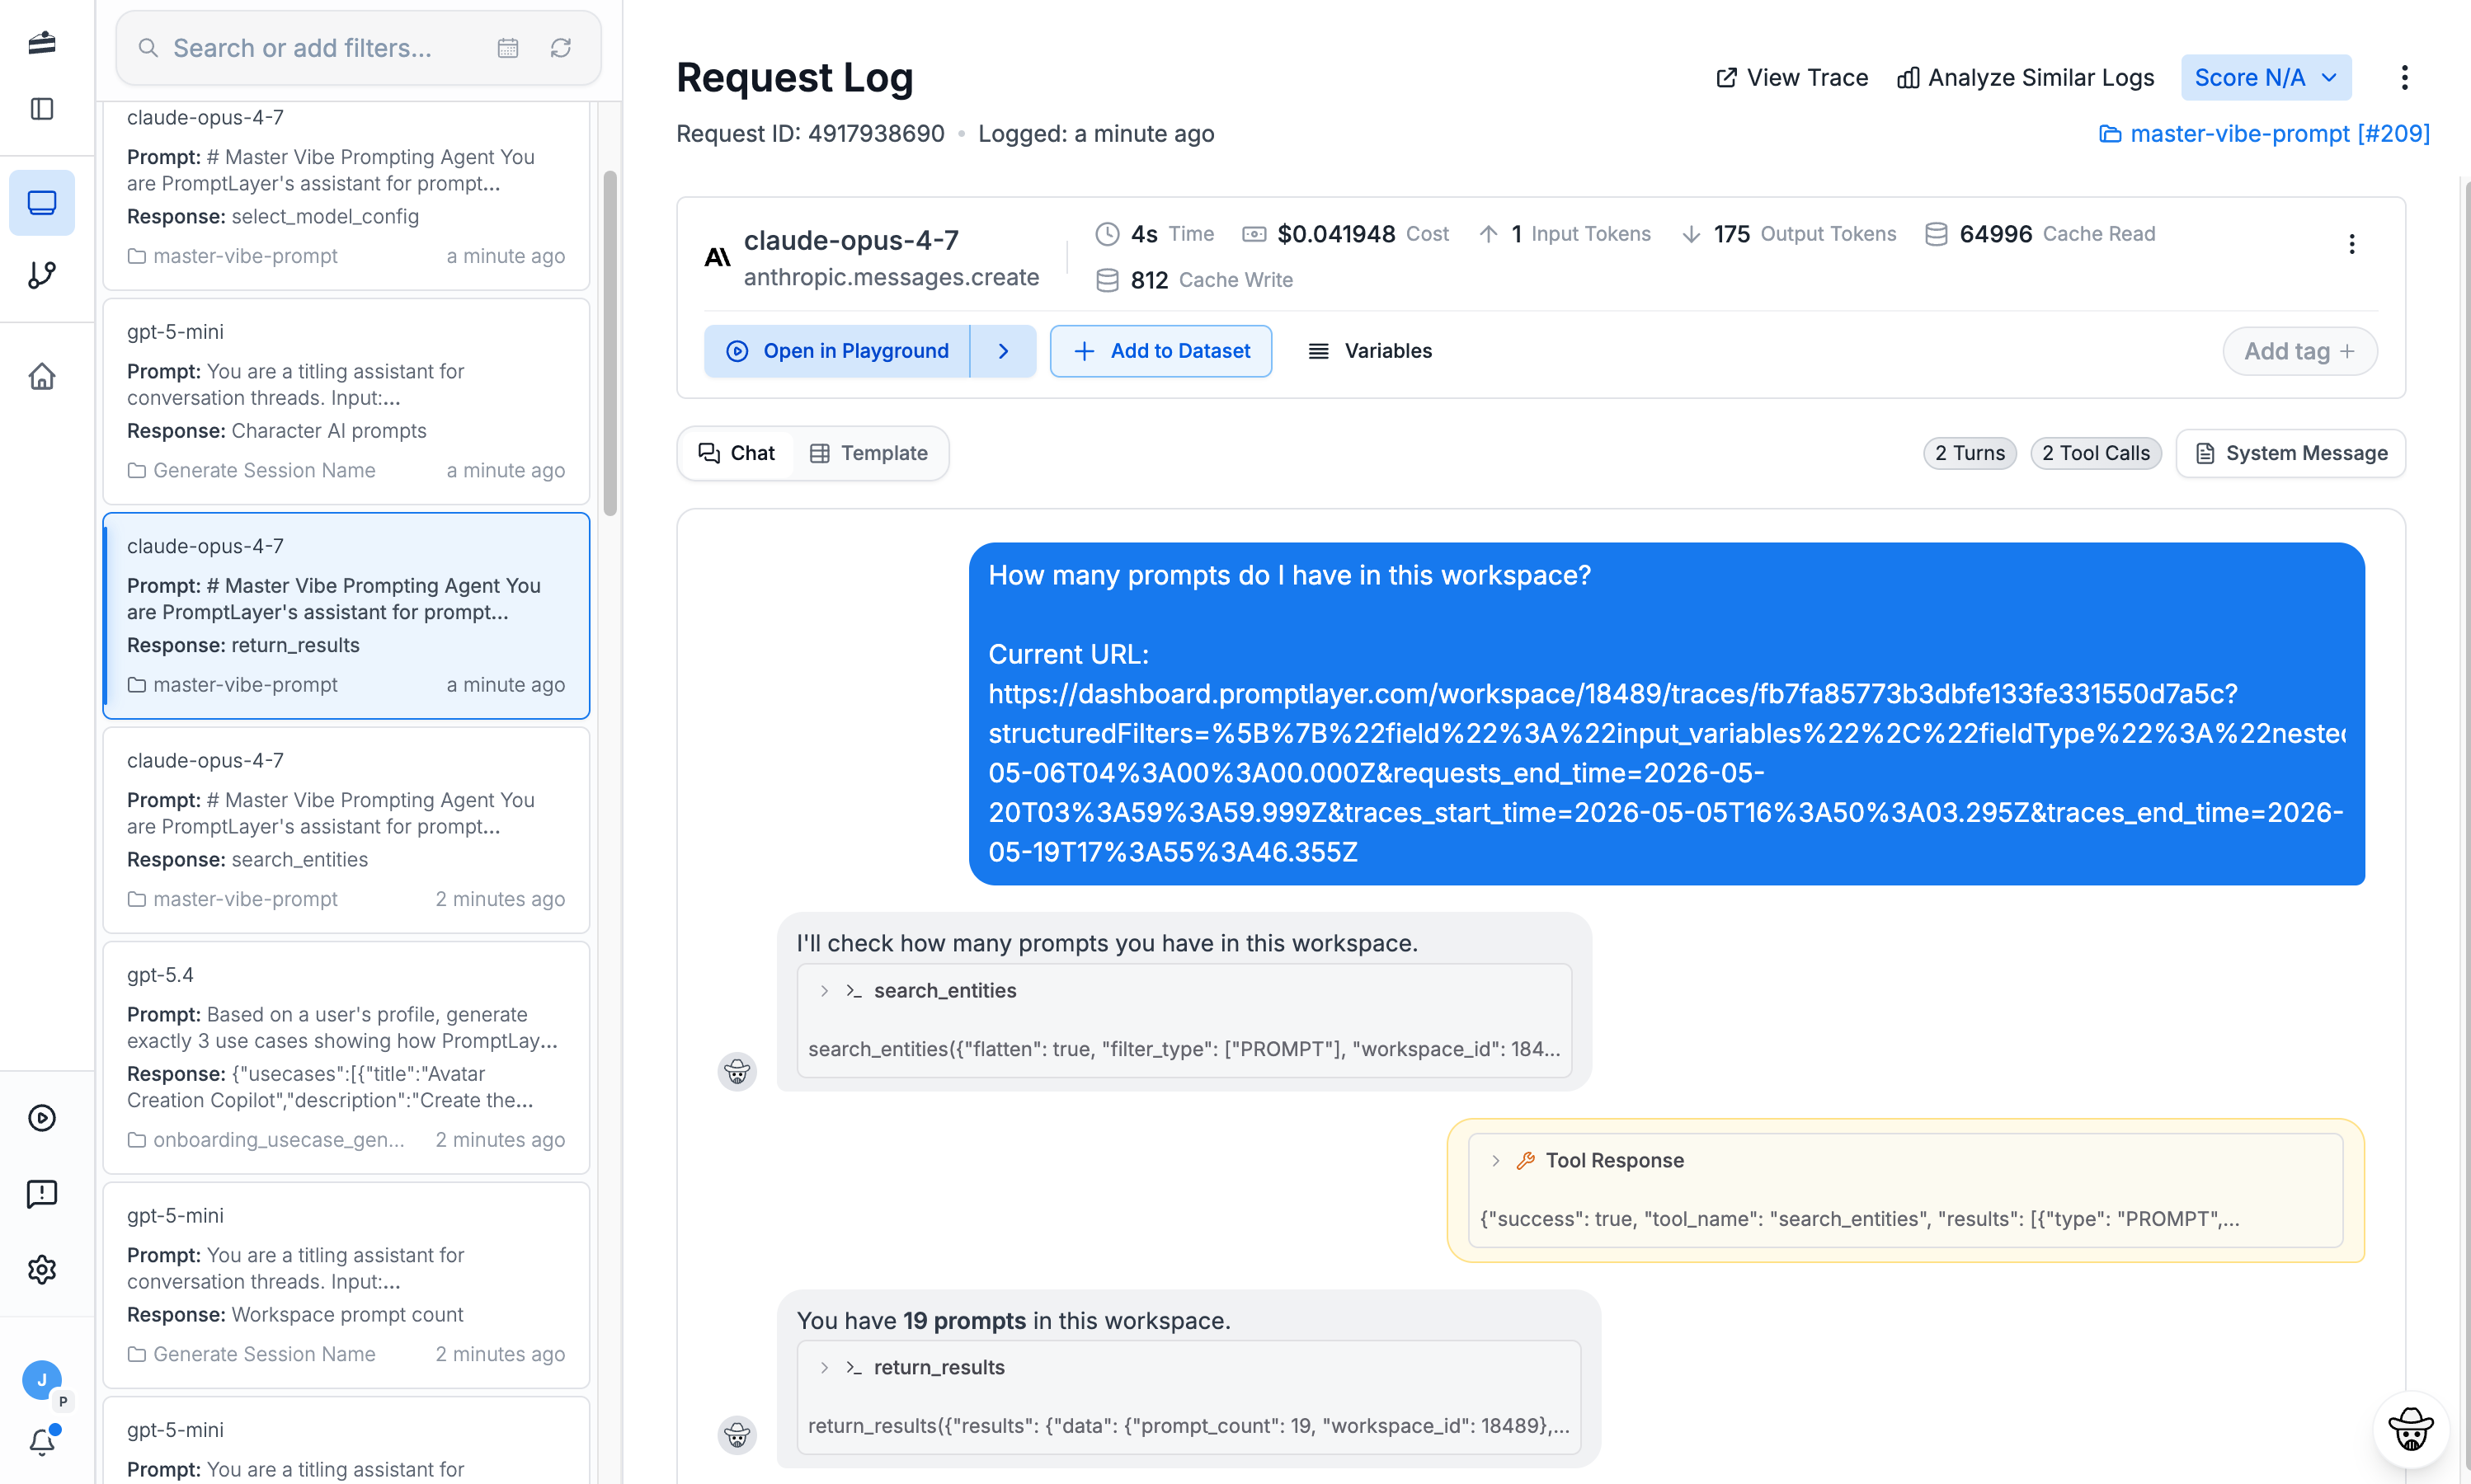2471x1484 pixels.
Task: Click the 2 Tool Calls badge
Action: [2096, 453]
